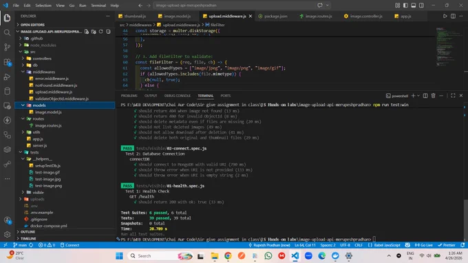Click the CRLF line ending indicator
468x263 pixels.
coord(359,245)
